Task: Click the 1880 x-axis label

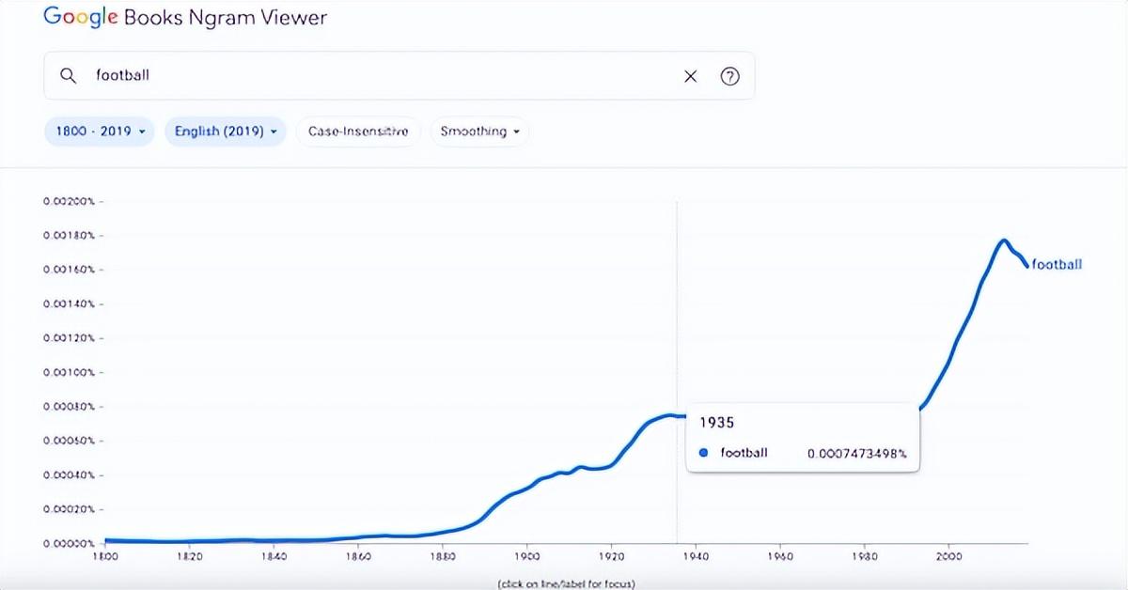Action: pyautogui.click(x=443, y=556)
